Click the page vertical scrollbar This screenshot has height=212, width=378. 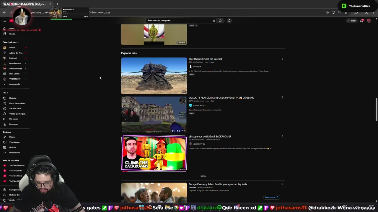(376, 110)
